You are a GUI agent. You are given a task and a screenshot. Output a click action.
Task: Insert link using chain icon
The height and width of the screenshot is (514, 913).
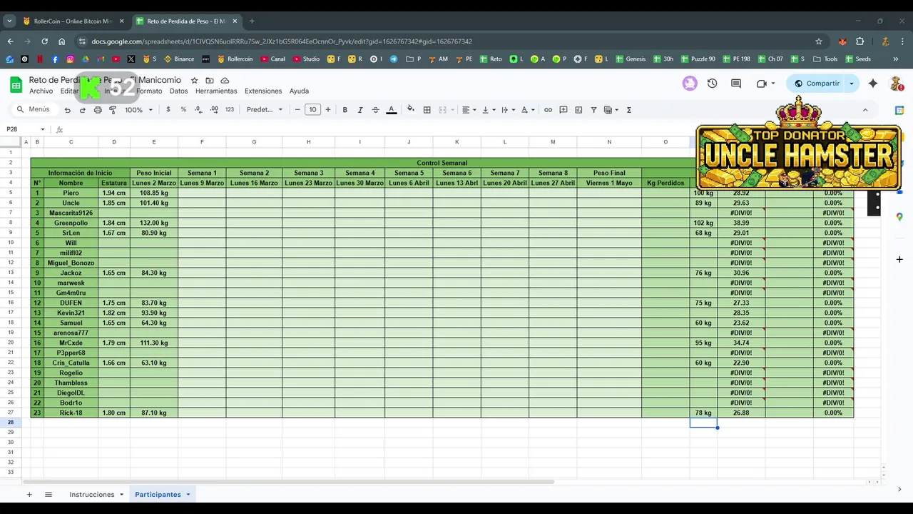coord(548,110)
